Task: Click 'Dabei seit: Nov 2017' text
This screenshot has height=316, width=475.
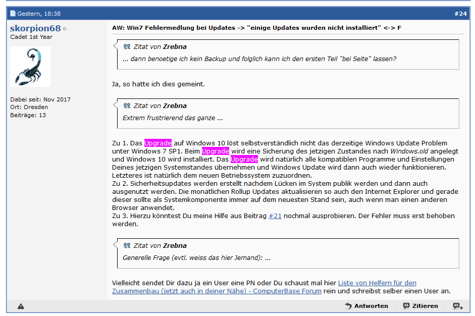Action: click(x=40, y=99)
